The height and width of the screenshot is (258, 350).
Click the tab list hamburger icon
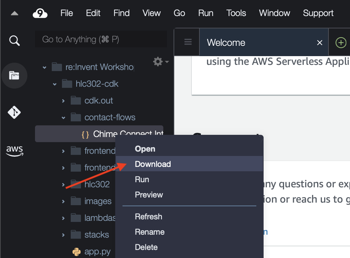tap(188, 42)
